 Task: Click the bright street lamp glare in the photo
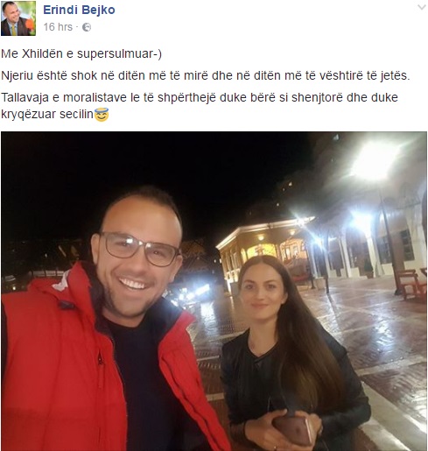375,162
